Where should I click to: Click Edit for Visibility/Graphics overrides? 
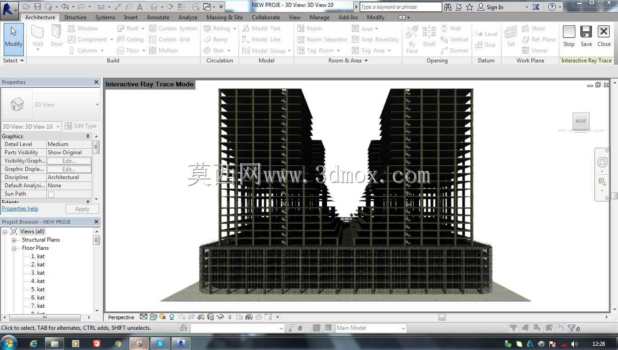[69, 161]
